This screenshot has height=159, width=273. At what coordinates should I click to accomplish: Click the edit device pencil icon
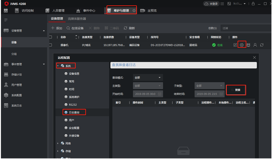click(x=235, y=45)
